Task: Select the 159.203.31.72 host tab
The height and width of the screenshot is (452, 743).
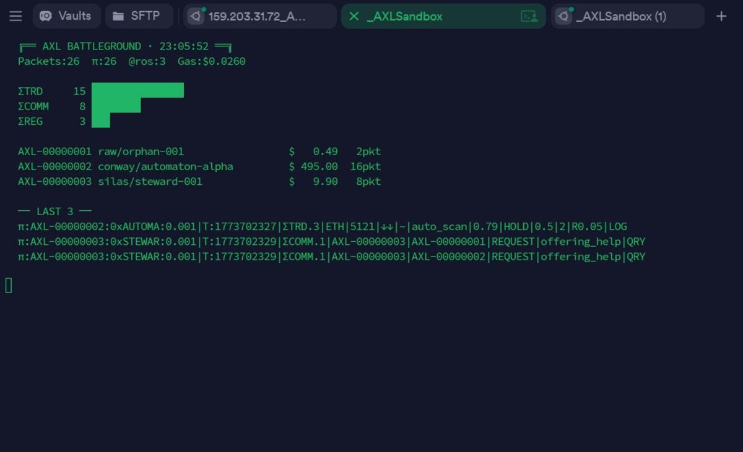Action: (260, 16)
